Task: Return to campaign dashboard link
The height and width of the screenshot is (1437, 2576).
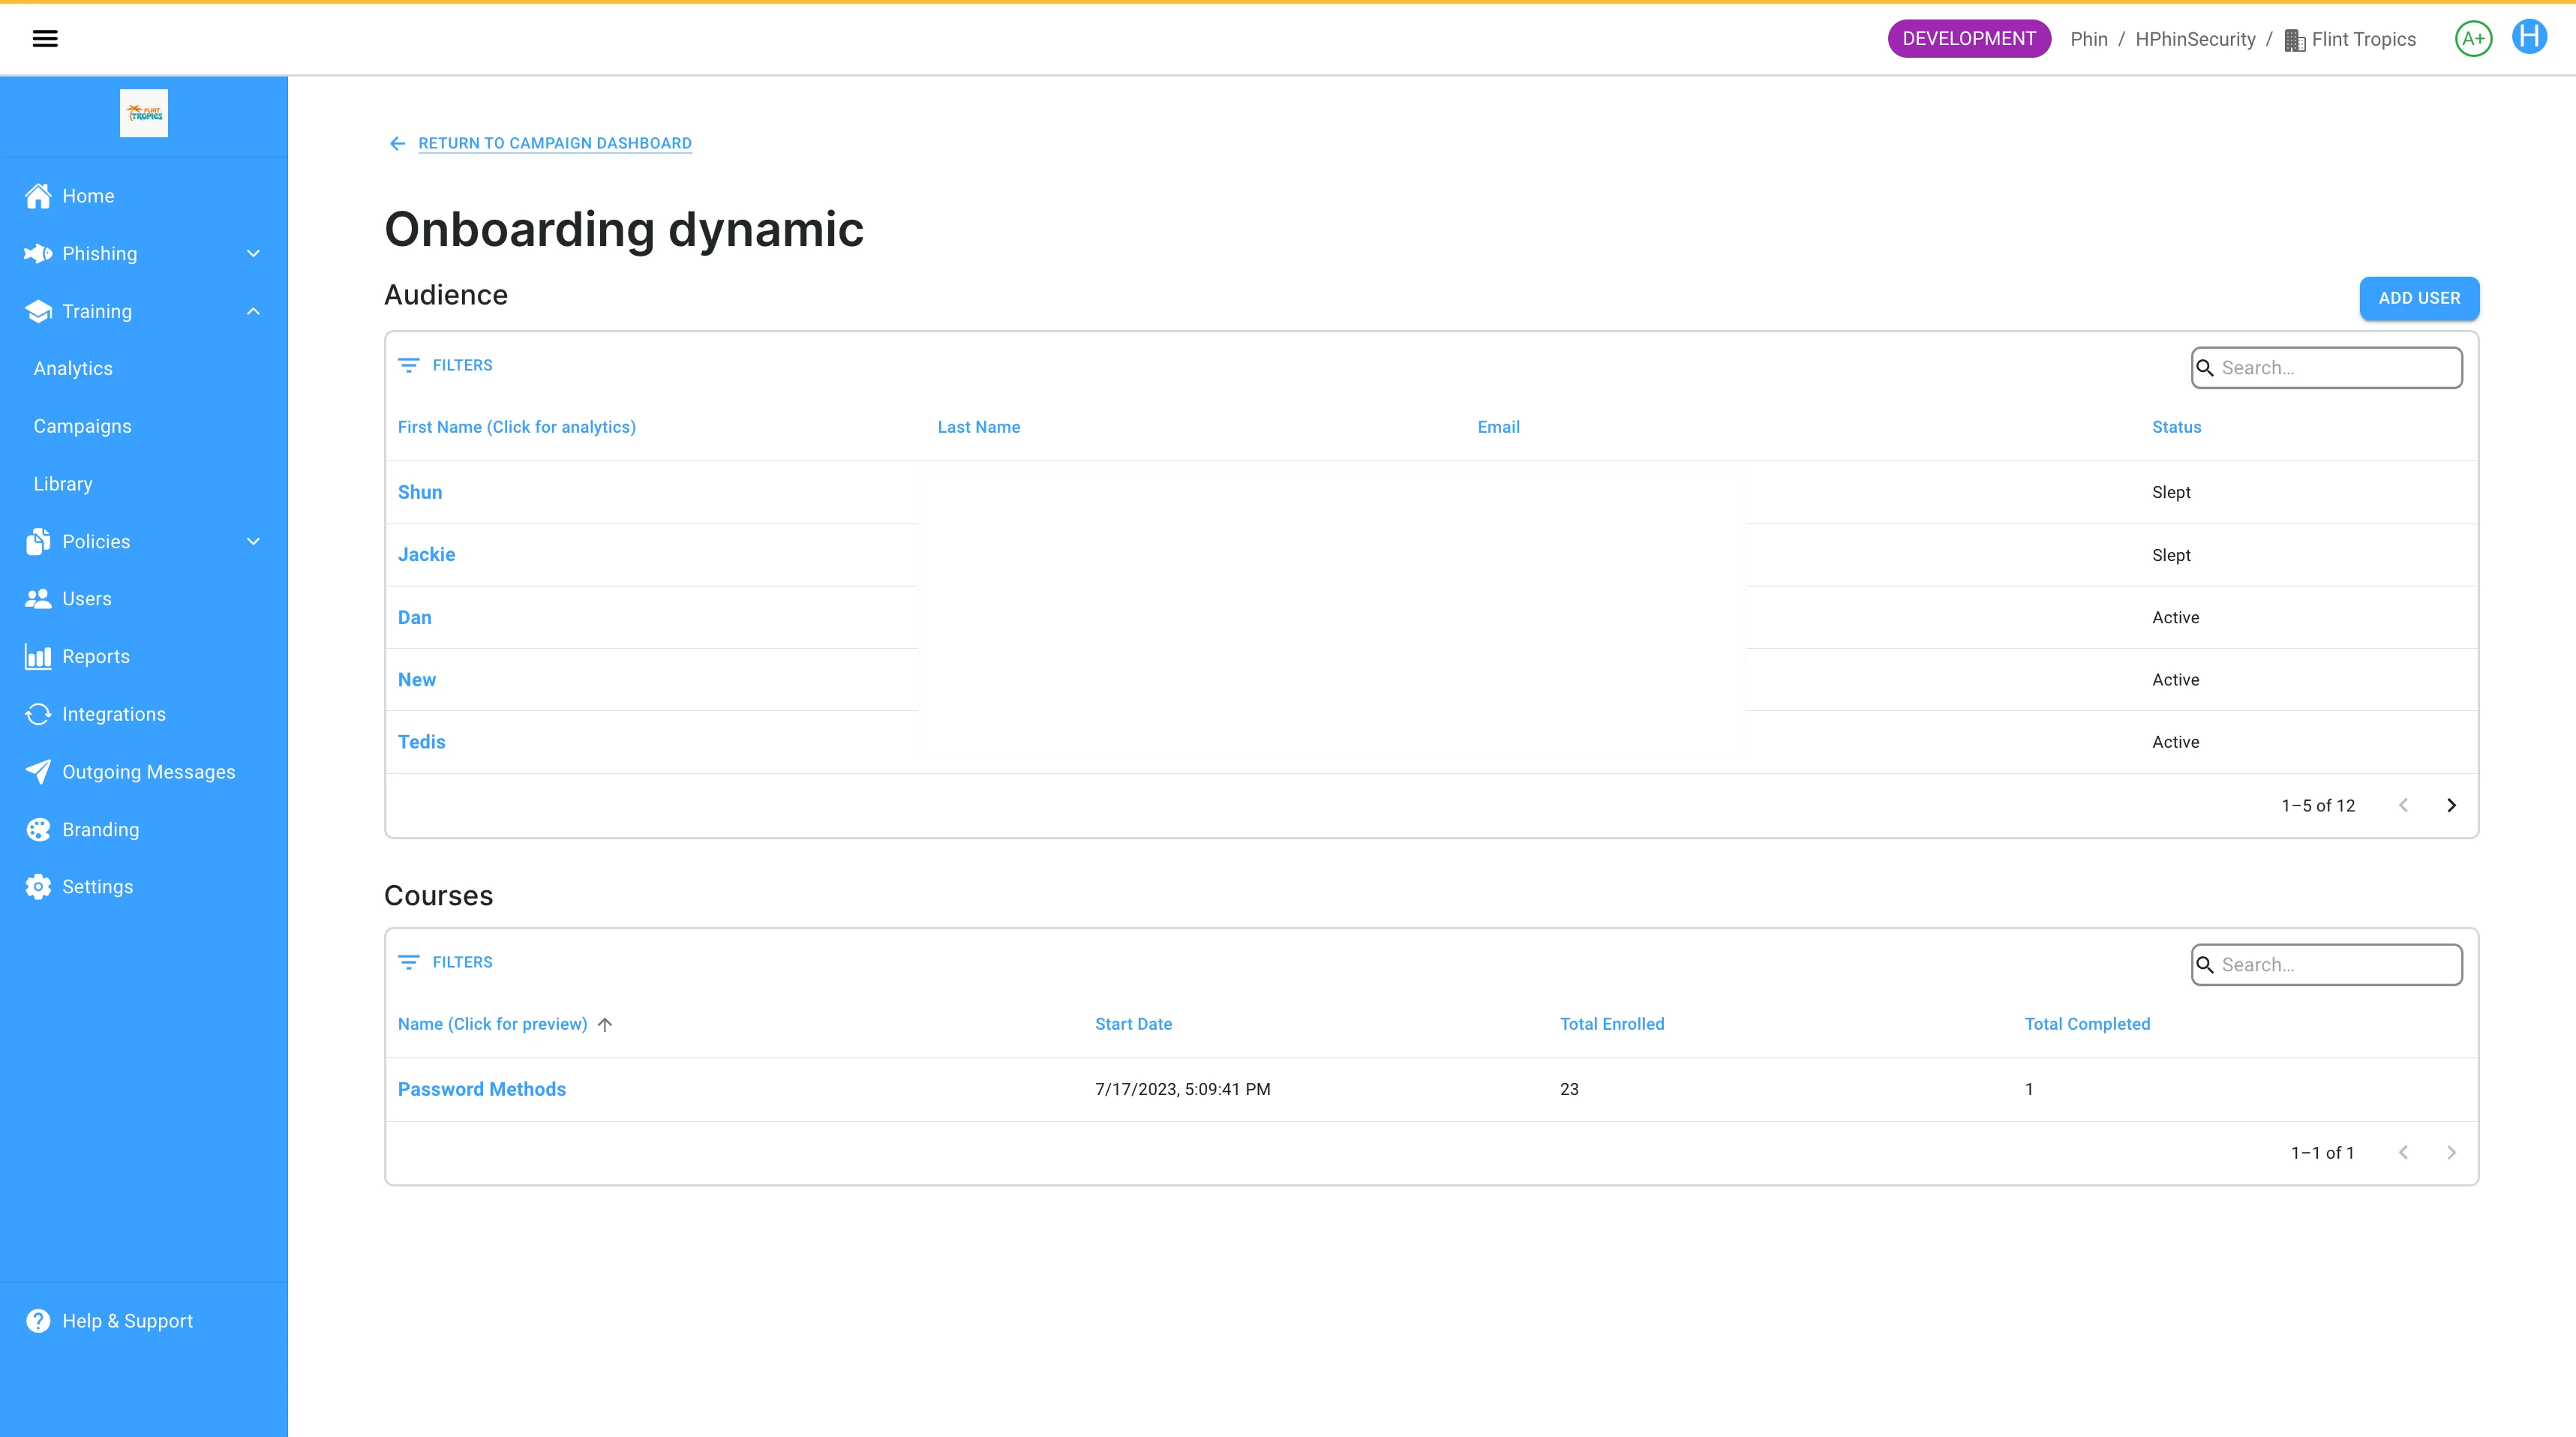Action: (554, 143)
